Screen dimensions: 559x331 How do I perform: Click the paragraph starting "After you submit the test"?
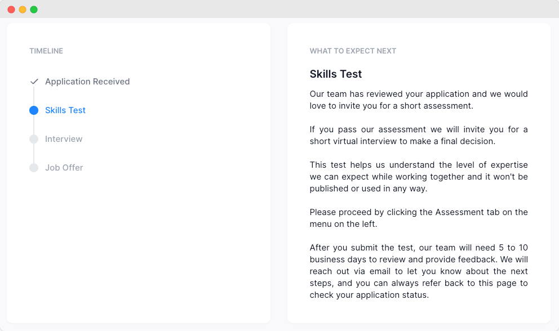click(x=418, y=271)
